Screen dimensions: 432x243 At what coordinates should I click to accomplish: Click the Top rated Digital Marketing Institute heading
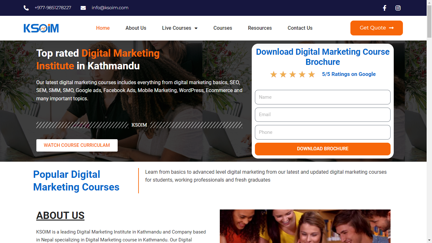point(98,59)
